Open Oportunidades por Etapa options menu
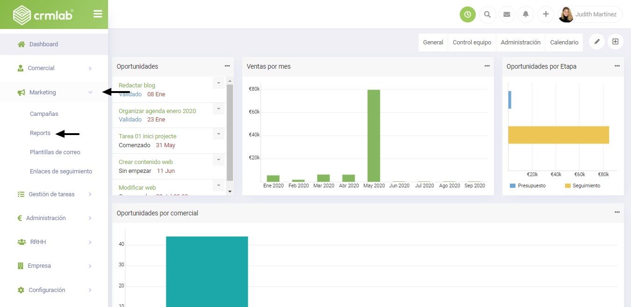 617,66
